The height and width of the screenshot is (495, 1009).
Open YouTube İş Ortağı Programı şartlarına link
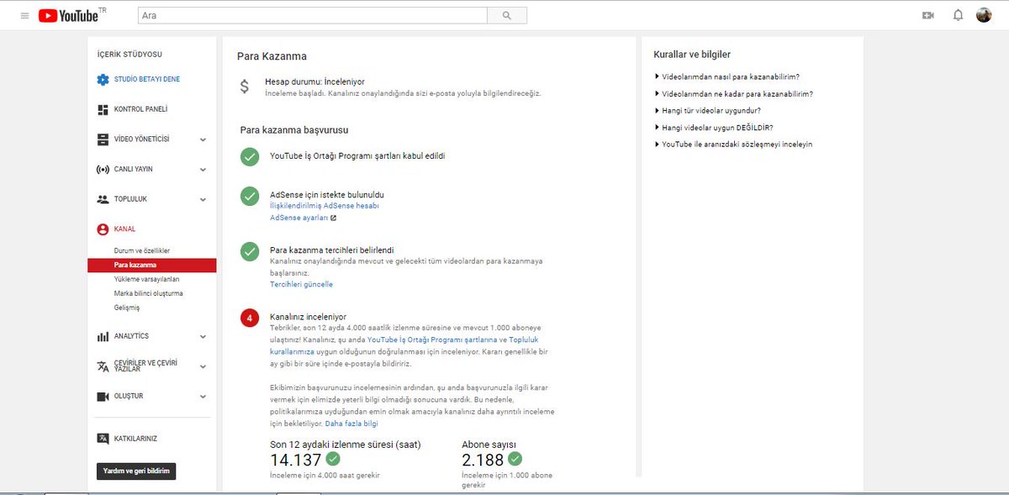pos(432,340)
